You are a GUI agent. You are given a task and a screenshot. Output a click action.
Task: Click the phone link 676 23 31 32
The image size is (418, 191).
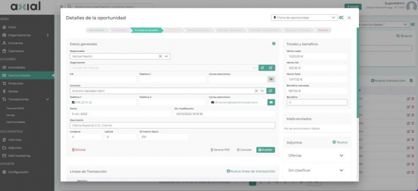coord(84,102)
